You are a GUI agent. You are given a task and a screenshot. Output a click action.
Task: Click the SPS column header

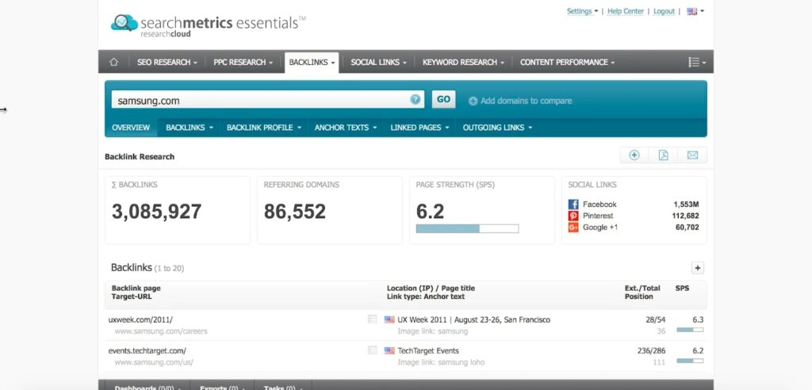(682, 289)
